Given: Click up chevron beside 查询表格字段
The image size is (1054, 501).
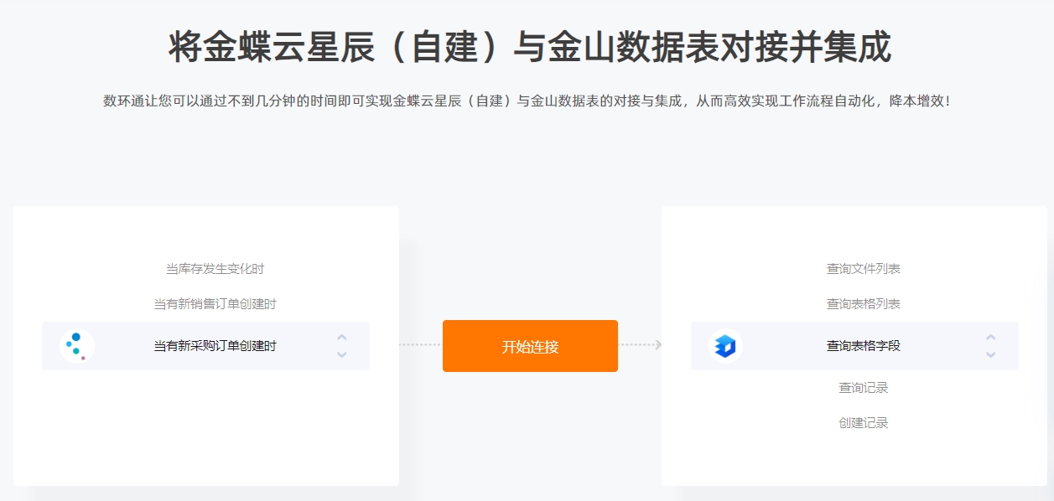Looking at the screenshot, I should 990,337.
